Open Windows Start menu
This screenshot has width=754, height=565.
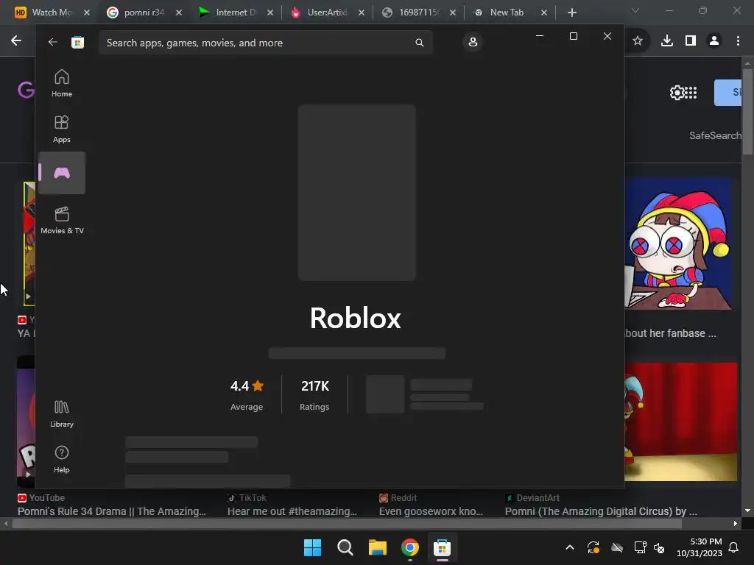[x=312, y=547]
